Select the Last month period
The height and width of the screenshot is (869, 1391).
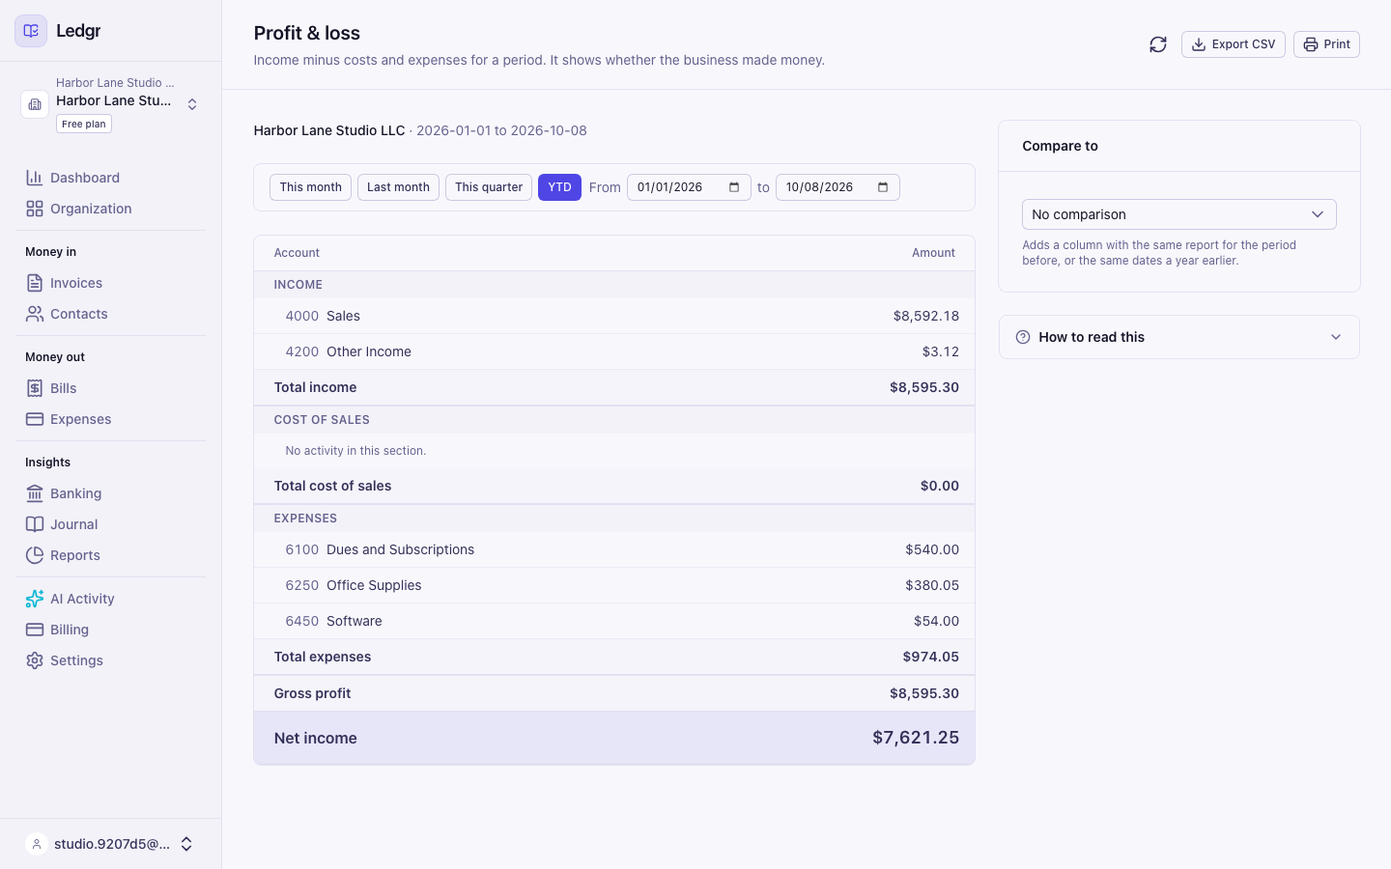coord(398,187)
